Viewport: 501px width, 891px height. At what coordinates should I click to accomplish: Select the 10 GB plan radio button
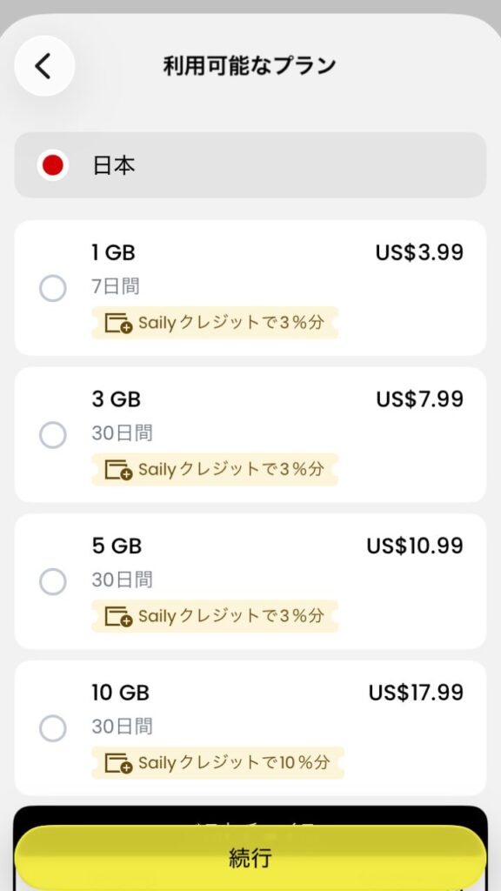coord(52,728)
